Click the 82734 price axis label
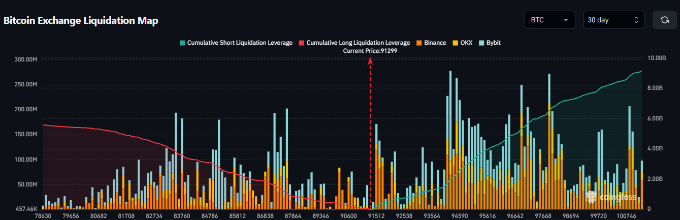This screenshot has height=220, width=680. [x=153, y=216]
